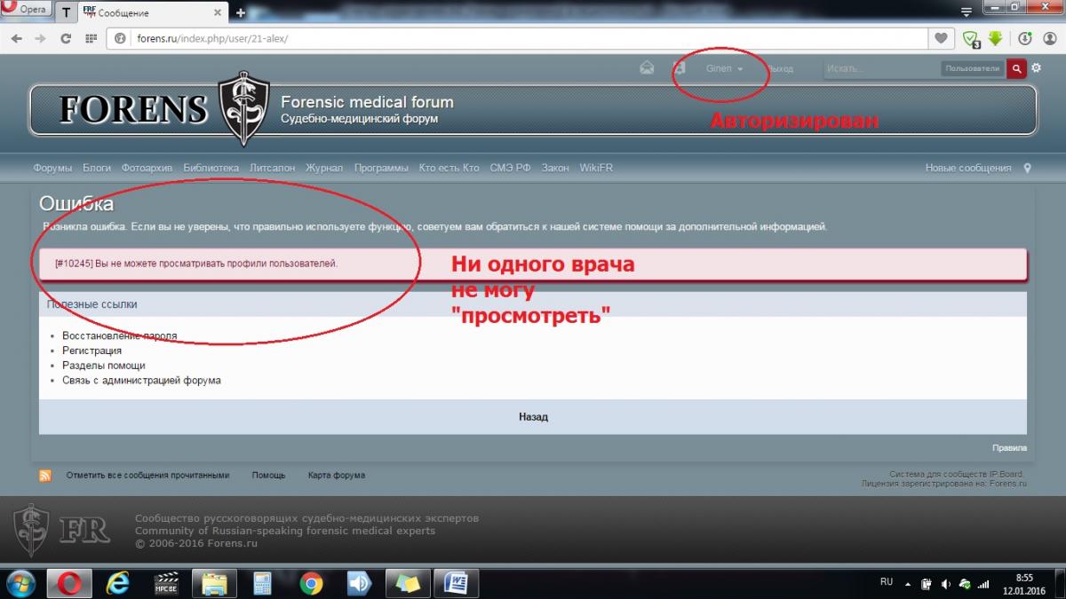Open a new browser tab
The height and width of the screenshot is (599, 1066).
(x=241, y=13)
